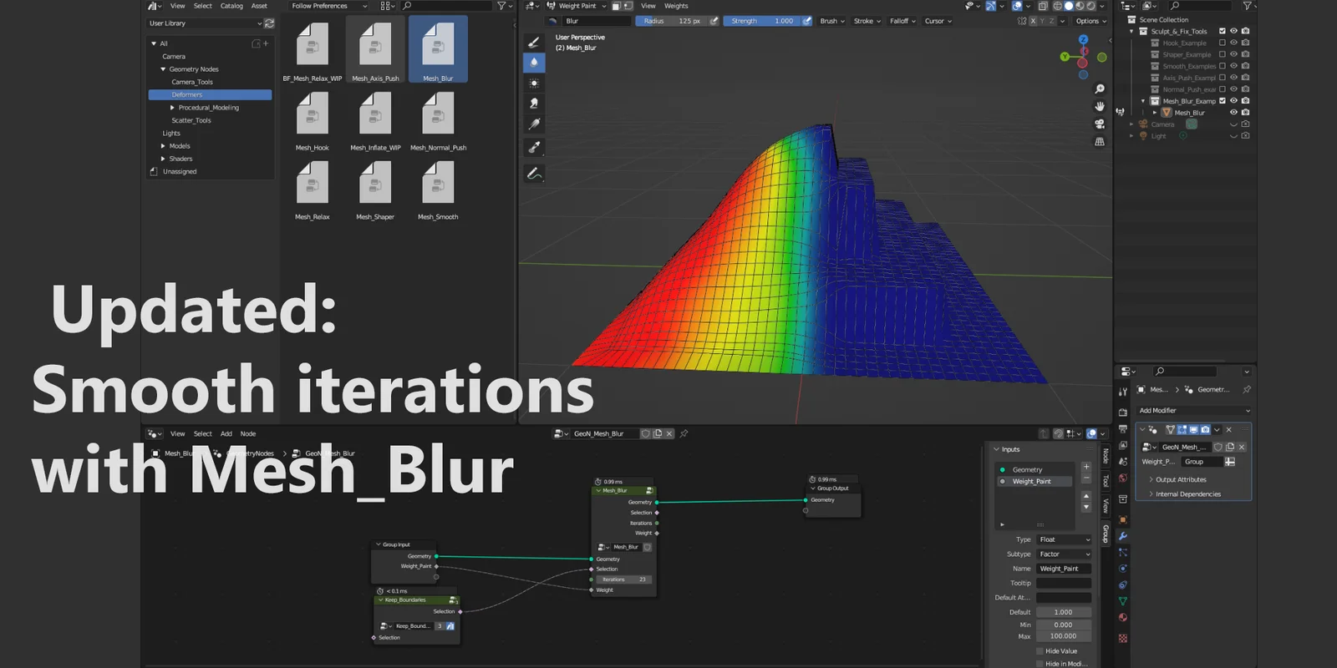Open Catalog menu in asset browser
Screen dimensions: 1337x668
coord(231,6)
